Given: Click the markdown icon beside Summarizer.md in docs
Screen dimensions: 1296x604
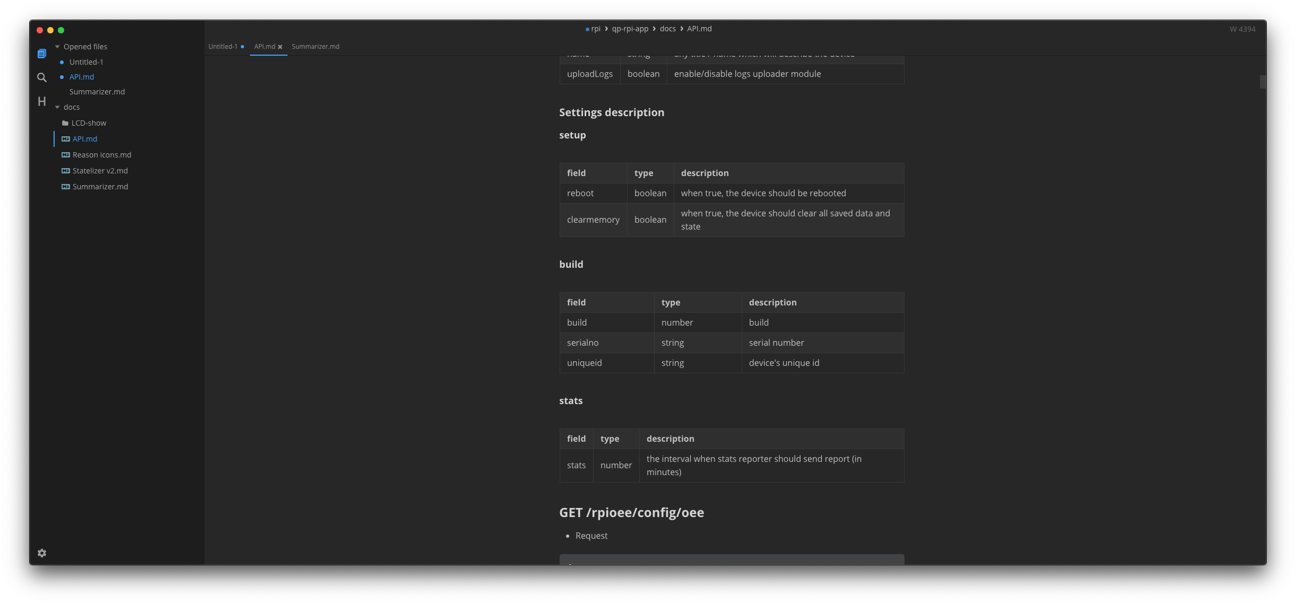Looking at the screenshot, I should pyautogui.click(x=65, y=186).
